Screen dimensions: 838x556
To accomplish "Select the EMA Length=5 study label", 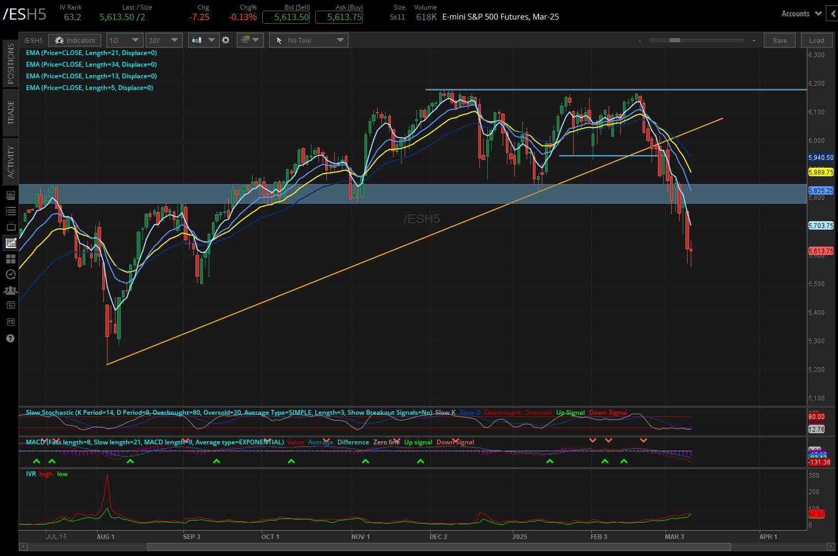I will coord(90,88).
